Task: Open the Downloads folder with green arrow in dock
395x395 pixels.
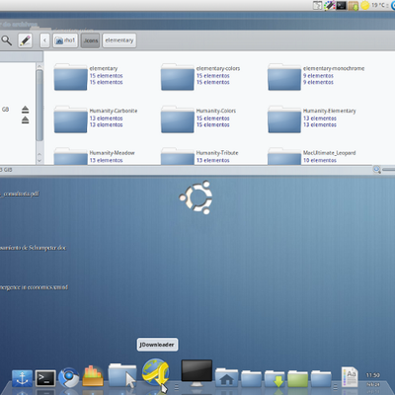Action: [275, 378]
